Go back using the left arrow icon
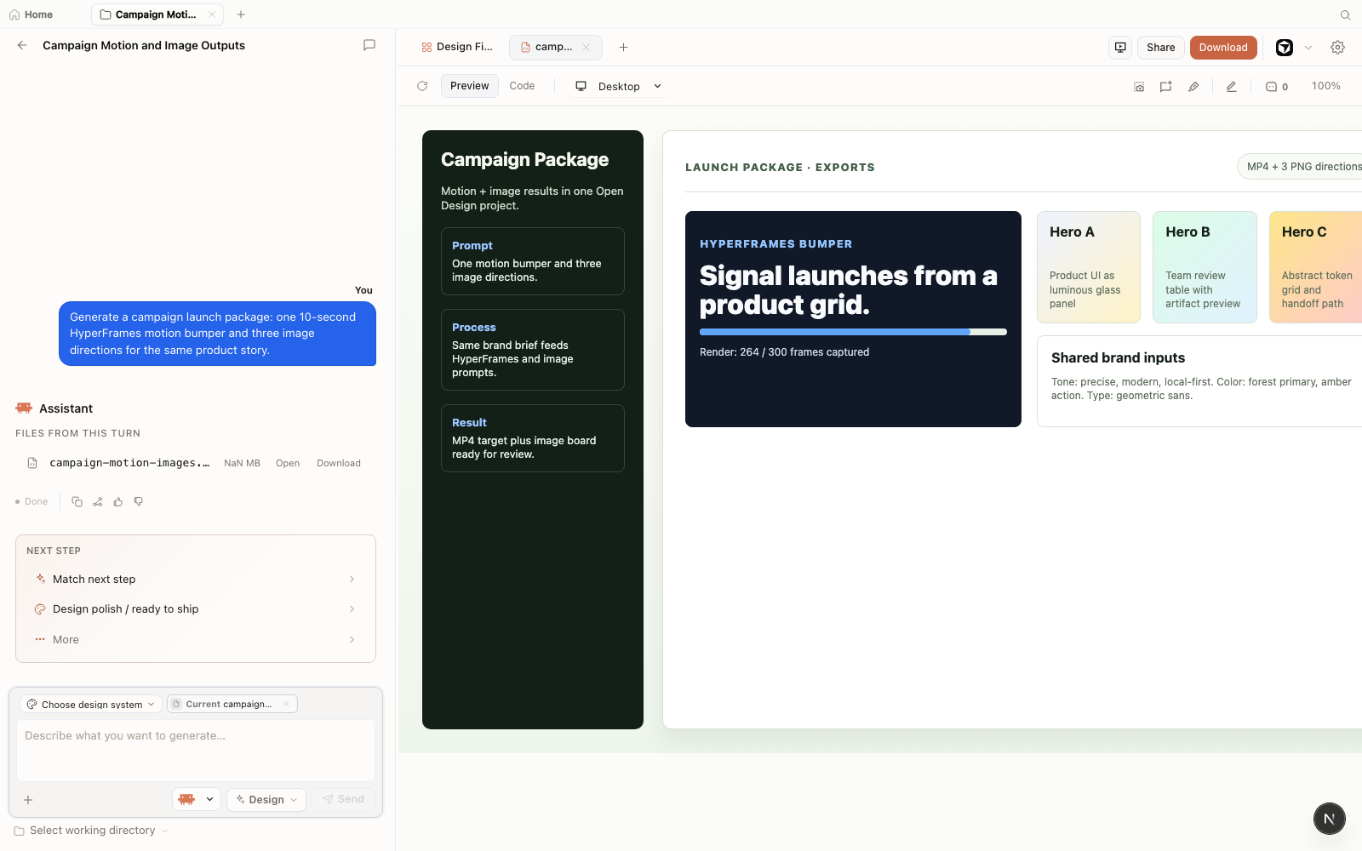Image resolution: width=1362 pixels, height=851 pixels. click(x=22, y=45)
